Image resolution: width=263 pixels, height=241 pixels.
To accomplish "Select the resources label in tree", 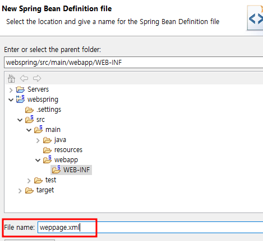I will tap(68, 150).
